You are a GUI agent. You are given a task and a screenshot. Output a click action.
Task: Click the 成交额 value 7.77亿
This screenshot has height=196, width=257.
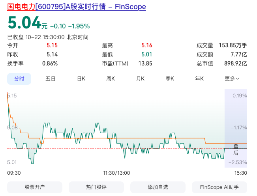coord(239,54)
